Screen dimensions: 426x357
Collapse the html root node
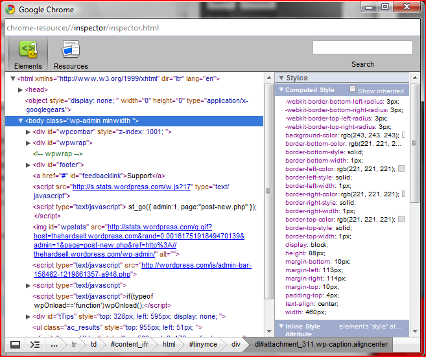14,78
